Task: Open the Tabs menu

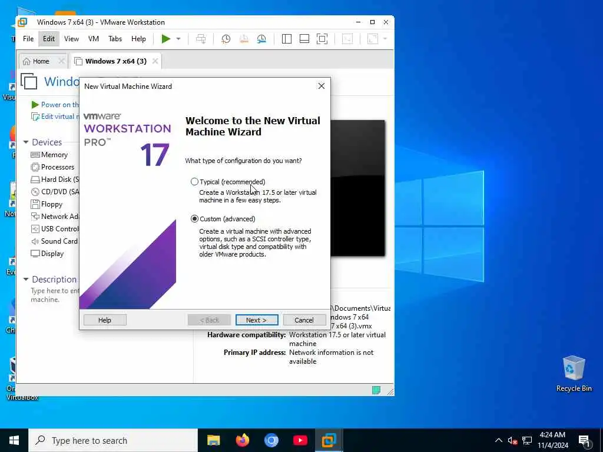Action: click(x=115, y=39)
